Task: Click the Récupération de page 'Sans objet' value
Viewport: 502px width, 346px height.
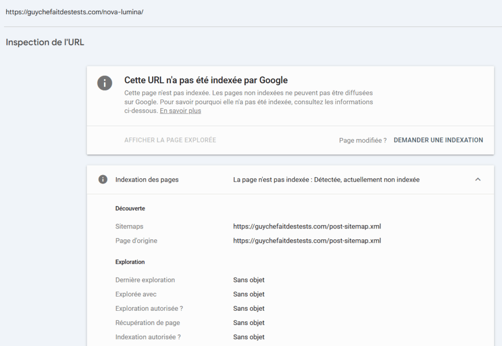Action: 249,323
